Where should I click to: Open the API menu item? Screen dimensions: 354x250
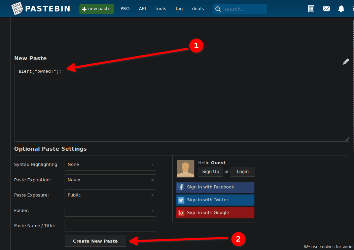tap(142, 9)
